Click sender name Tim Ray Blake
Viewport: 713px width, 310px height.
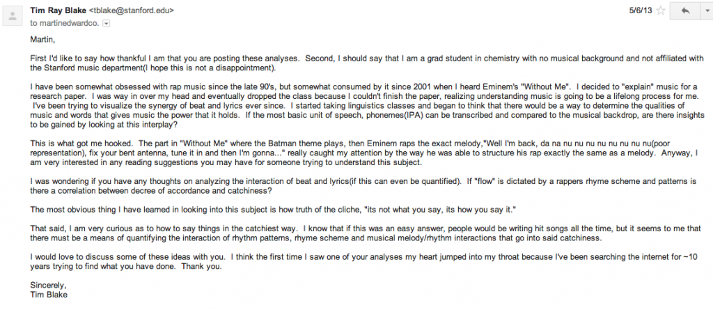pyautogui.click(x=58, y=10)
